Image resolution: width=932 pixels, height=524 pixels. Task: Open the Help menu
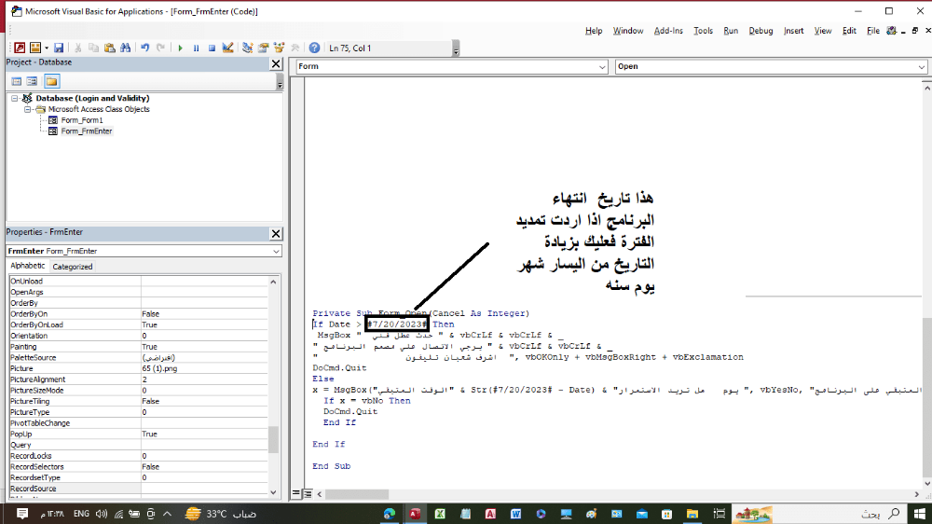point(594,31)
